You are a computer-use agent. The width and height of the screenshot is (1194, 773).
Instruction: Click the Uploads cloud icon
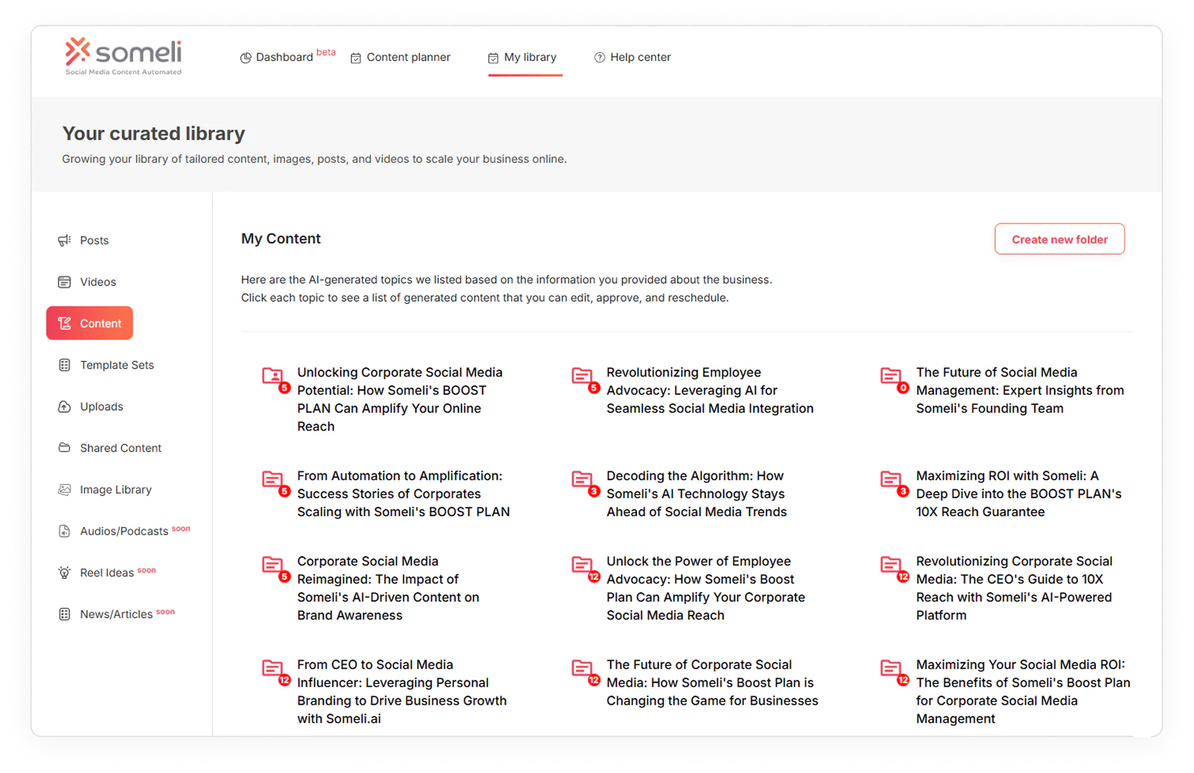point(64,407)
